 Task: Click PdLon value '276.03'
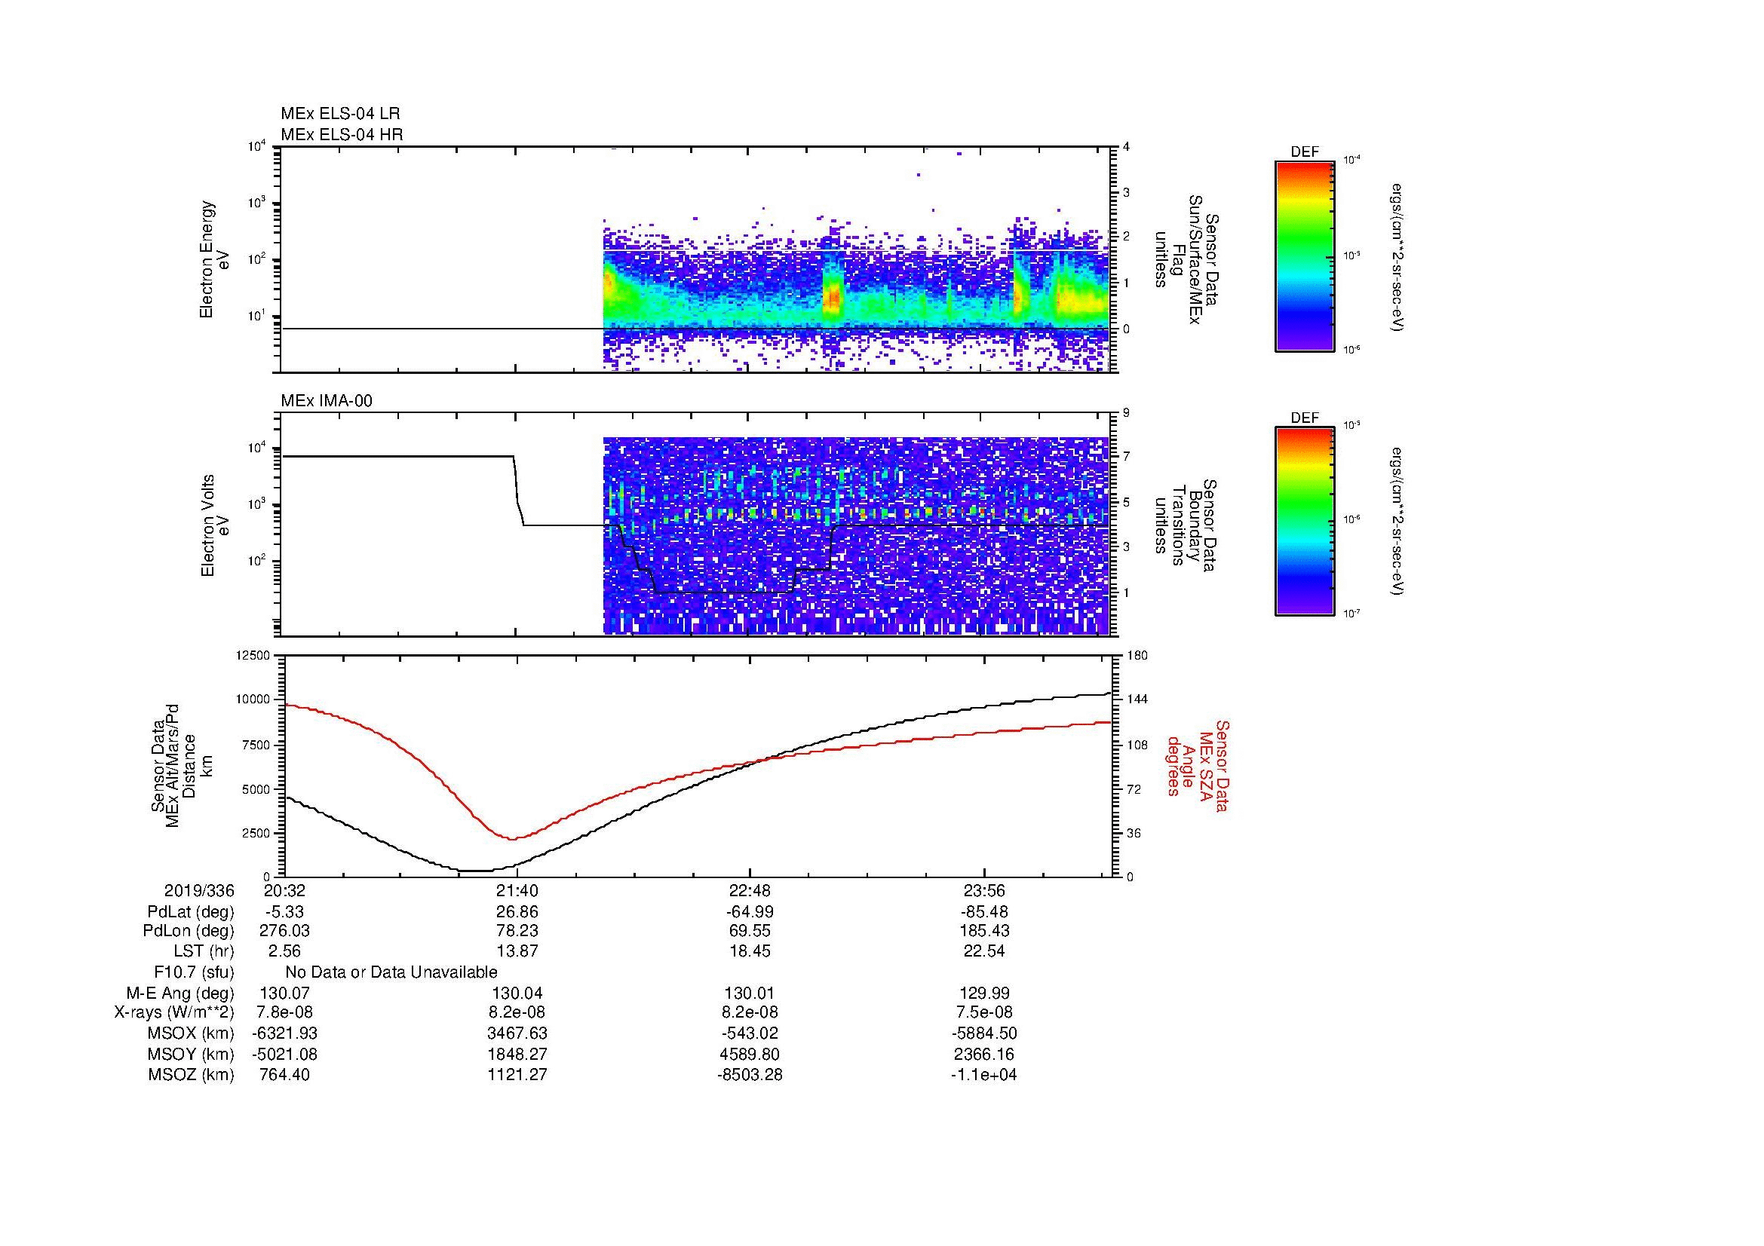284,931
